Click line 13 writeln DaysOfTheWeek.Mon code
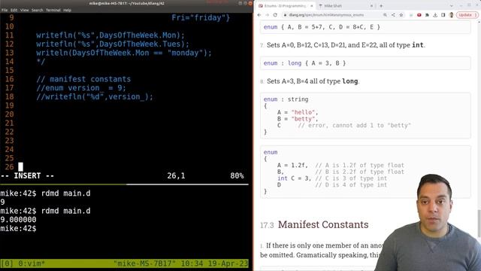 click(124, 53)
